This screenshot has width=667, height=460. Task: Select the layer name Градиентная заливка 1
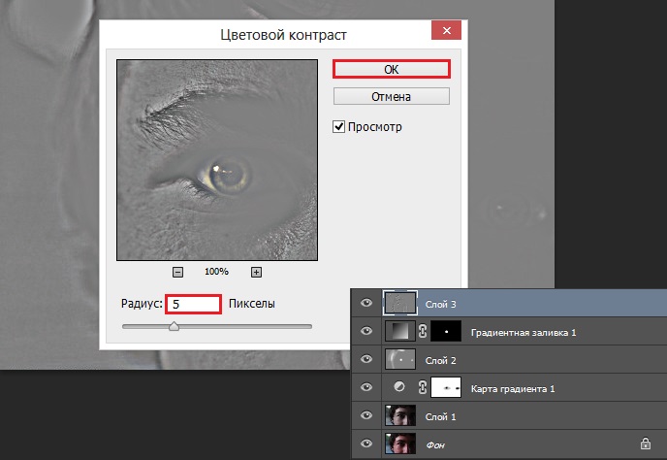(524, 332)
